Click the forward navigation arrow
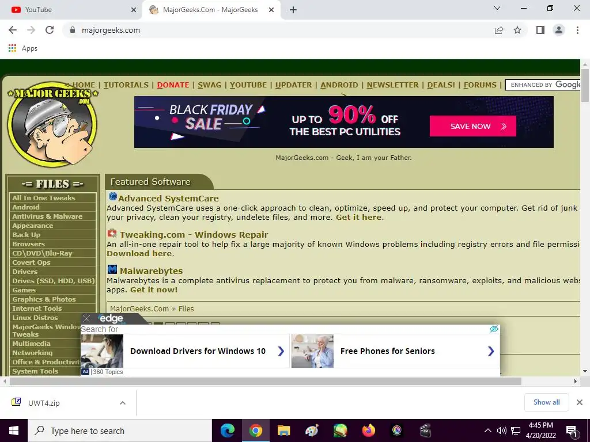This screenshot has width=590, height=442. pyautogui.click(x=31, y=30)
